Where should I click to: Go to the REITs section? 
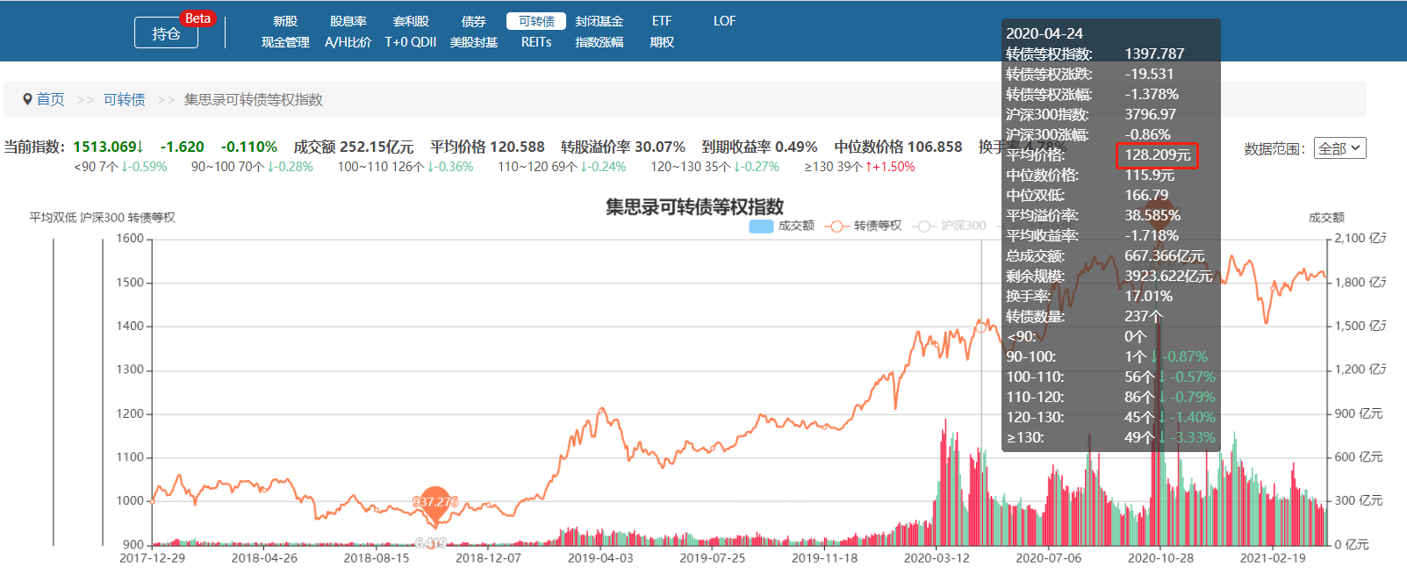click(535, 42)
